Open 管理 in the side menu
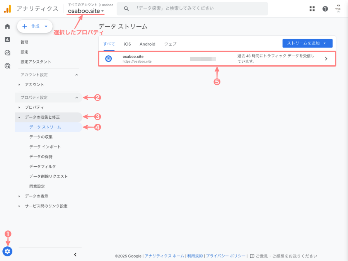348x261 pixels. pyautogui.click(x=24, y=42)
